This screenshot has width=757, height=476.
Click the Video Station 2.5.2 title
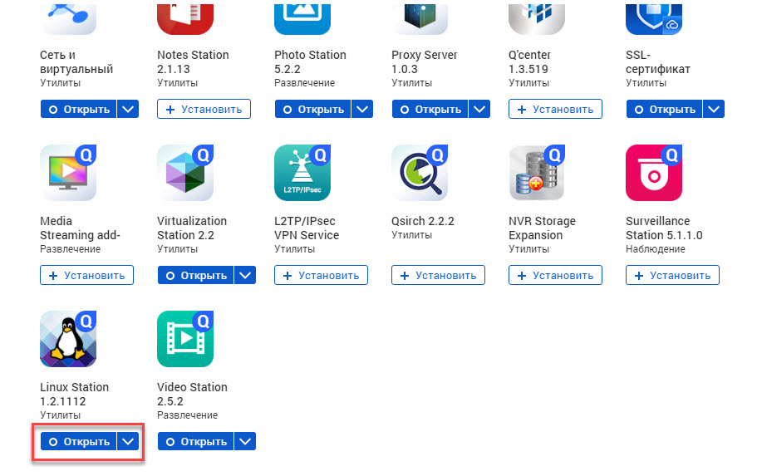point(192,394)
